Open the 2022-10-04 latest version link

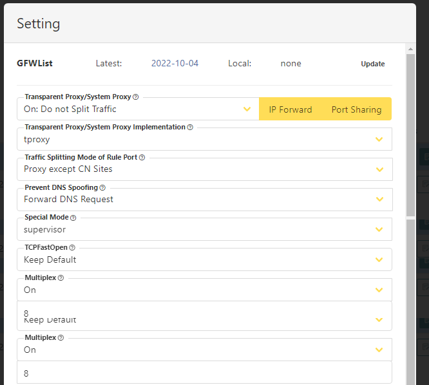[x=175, y=64]
